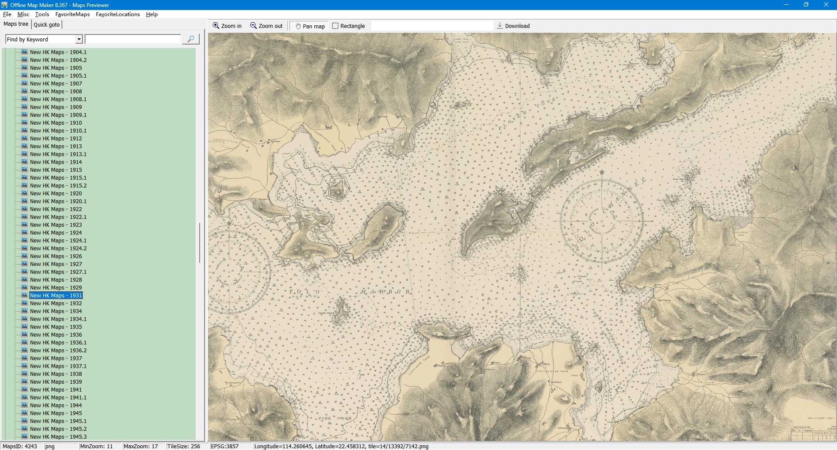Screen dimensions: 837x450
Task: Switch to the Quick goto tab
Action: click(x=47, y=24)
